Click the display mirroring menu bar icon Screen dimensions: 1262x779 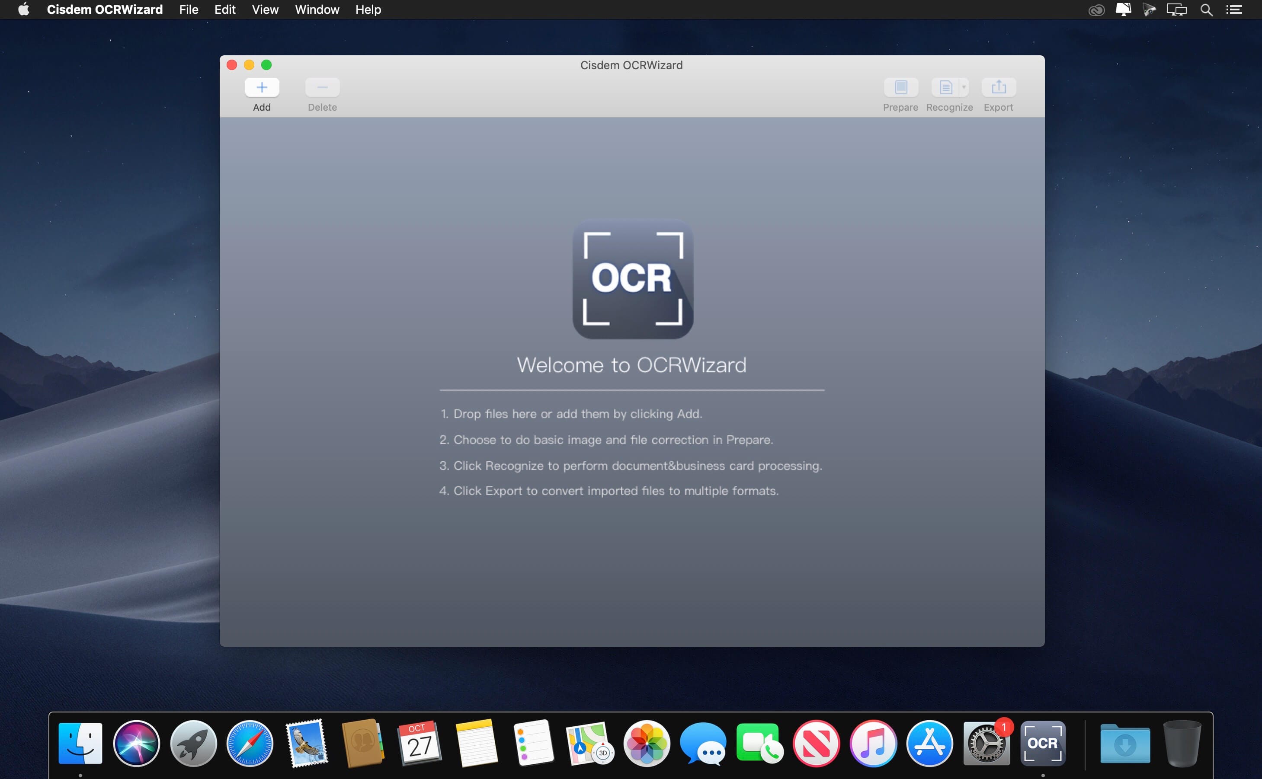tap(1177, 10)
